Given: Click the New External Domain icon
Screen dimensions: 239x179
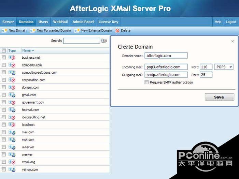Looking at the screenshot, I should click(77, 31).
